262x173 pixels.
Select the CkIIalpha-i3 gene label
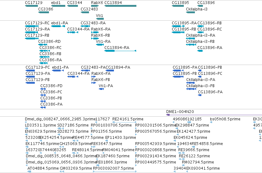[x=197, y=9]
